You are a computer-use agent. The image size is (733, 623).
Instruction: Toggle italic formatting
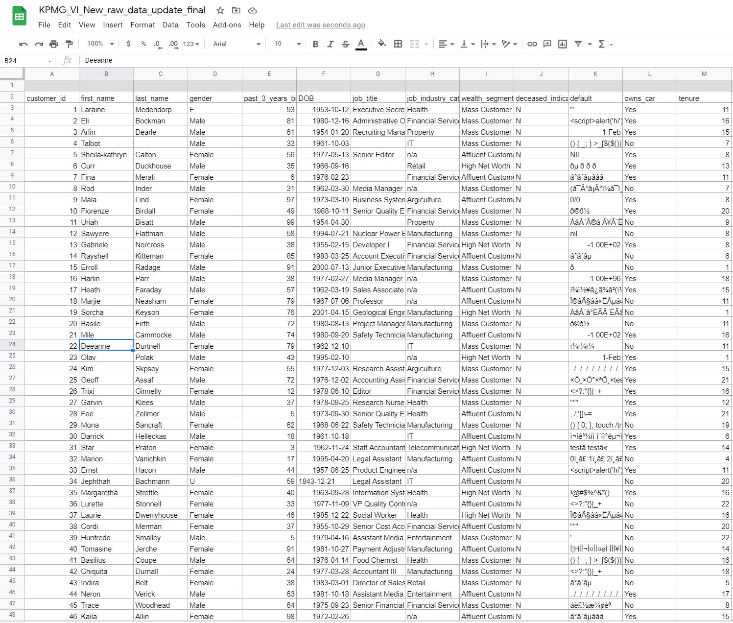(x=331, y=44)
